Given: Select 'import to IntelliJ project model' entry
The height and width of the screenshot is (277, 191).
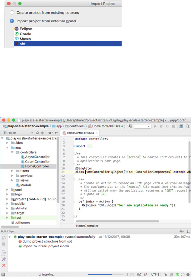Looking at the screenshot, I should 44,246.
